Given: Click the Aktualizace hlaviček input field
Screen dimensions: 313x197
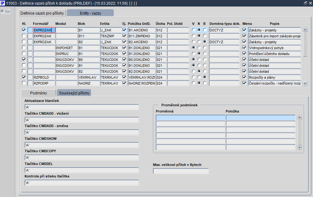Looking at the screenshot, I should (81, 107).
